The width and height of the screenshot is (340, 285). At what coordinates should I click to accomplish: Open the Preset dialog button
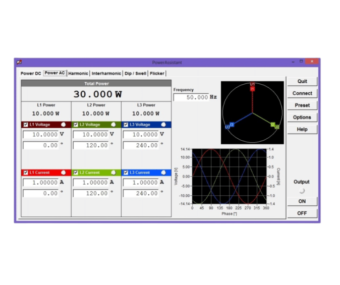point(302,105)
